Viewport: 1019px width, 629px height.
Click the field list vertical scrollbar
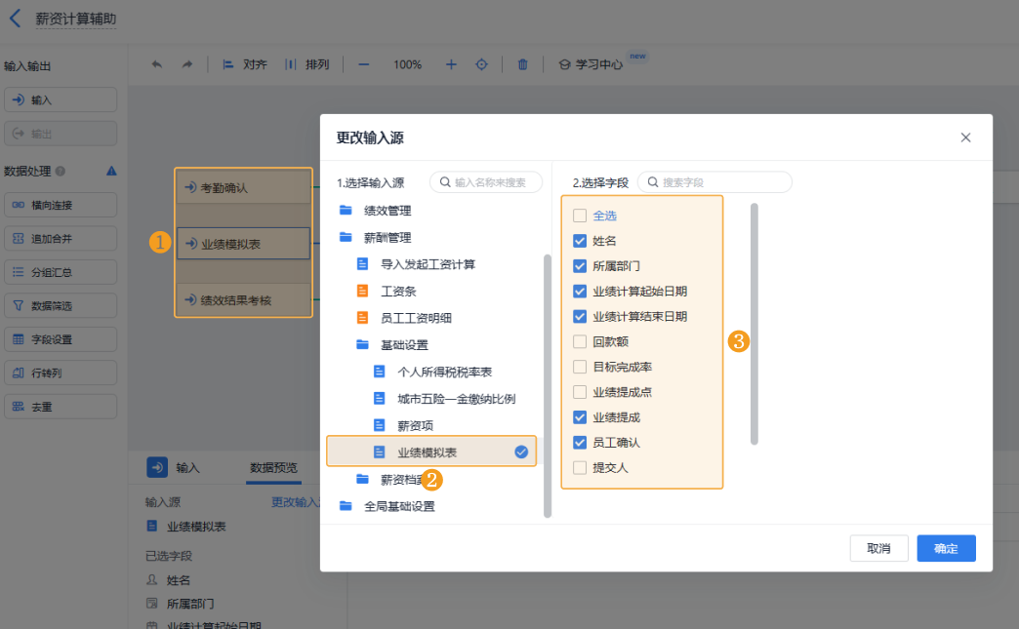(754, 323)
